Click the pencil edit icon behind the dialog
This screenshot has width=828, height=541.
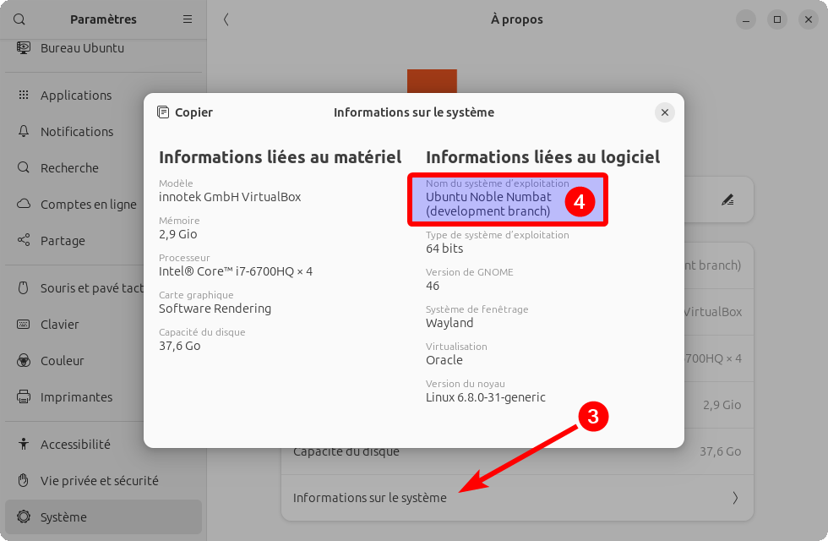coord(727,199)
